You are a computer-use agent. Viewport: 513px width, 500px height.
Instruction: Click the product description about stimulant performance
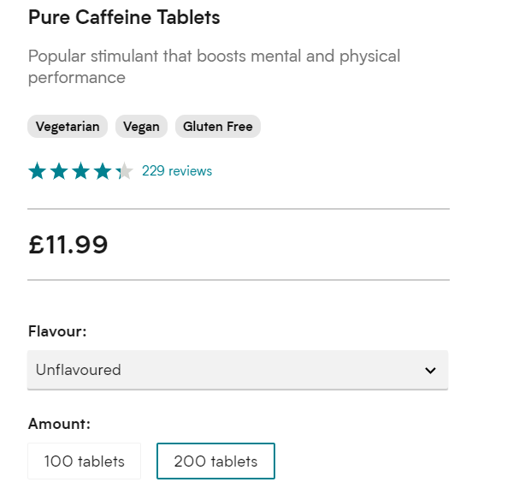click(x=214, y=67)
